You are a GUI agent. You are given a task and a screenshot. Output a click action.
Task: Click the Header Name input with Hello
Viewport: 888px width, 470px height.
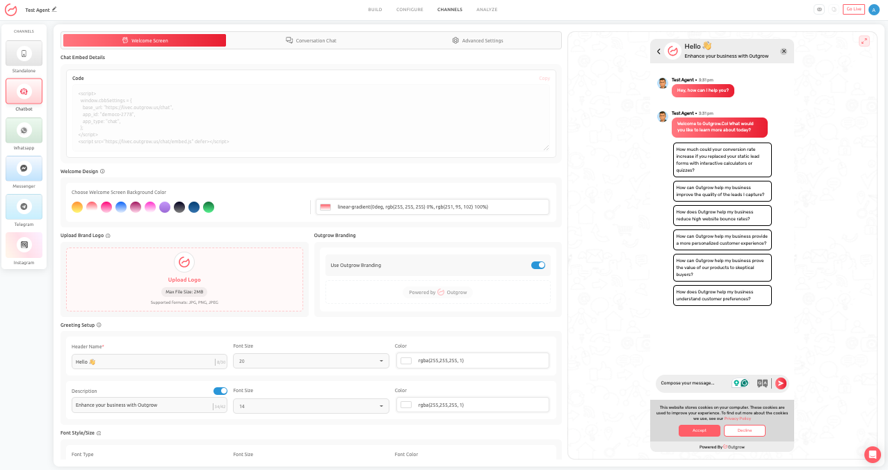point(150,362)
